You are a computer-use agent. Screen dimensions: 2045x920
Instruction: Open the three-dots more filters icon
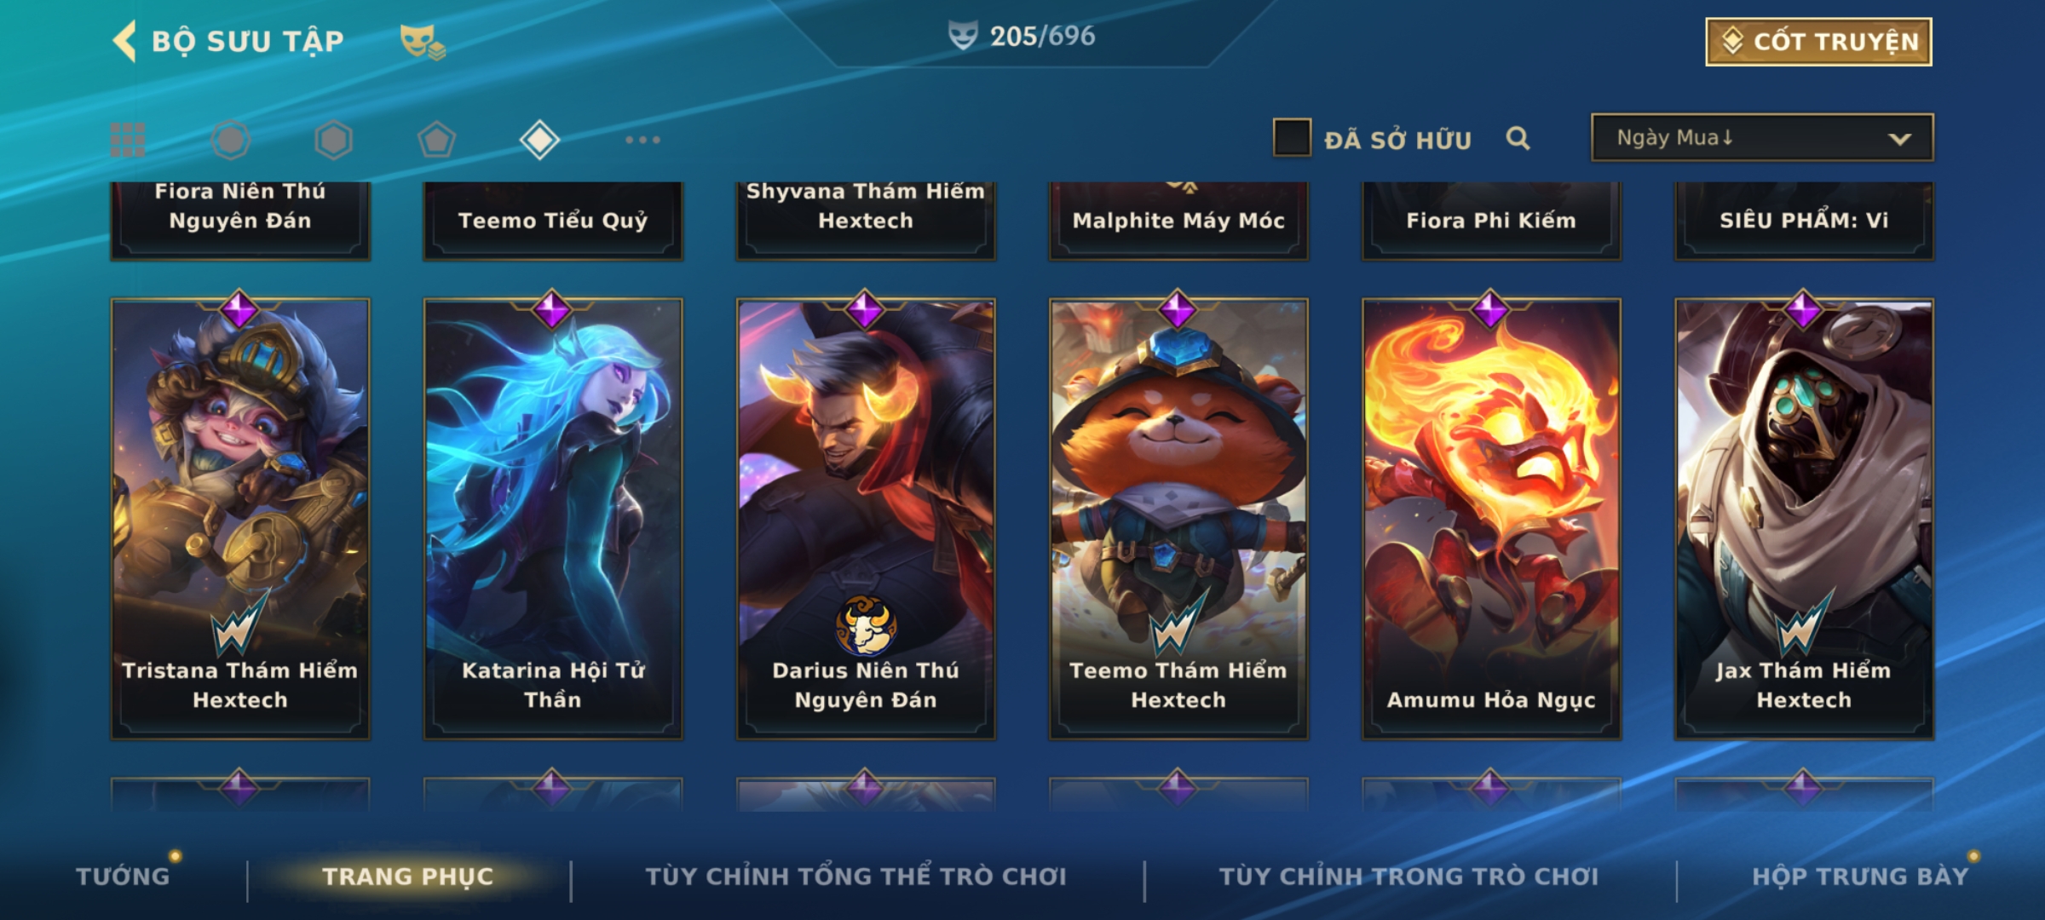click(642, 140)
